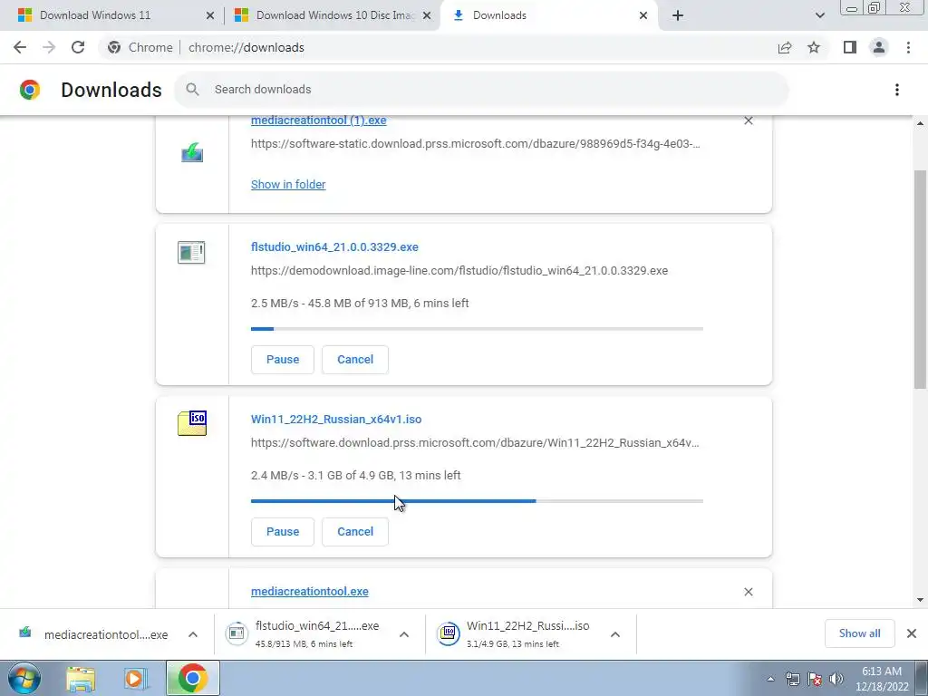Click the Chrome logo beside Downloads heading
The image size is (928, 696).
click(x=30, y=90)
